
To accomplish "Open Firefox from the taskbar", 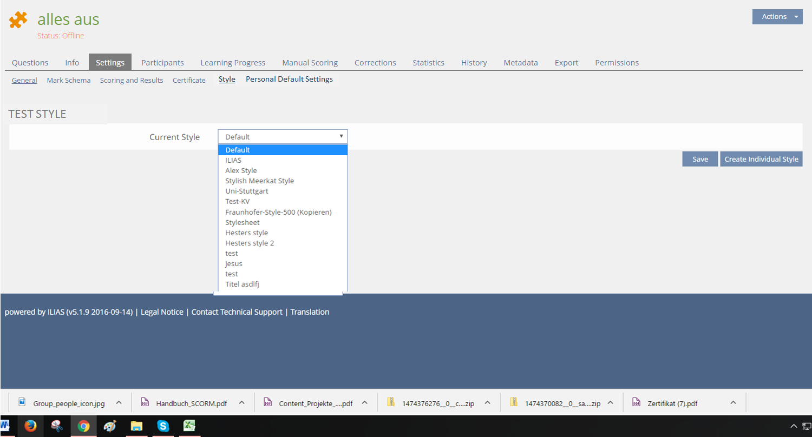I will pos(30,426).
